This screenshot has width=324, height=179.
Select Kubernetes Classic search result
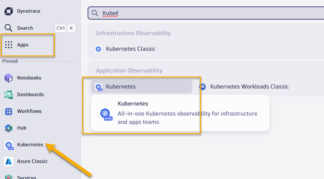coord(131,49)
